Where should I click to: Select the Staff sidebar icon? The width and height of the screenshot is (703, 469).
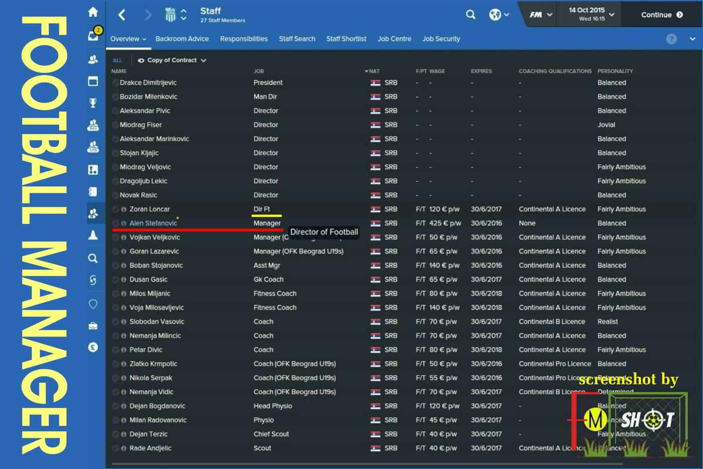point(93,213)
